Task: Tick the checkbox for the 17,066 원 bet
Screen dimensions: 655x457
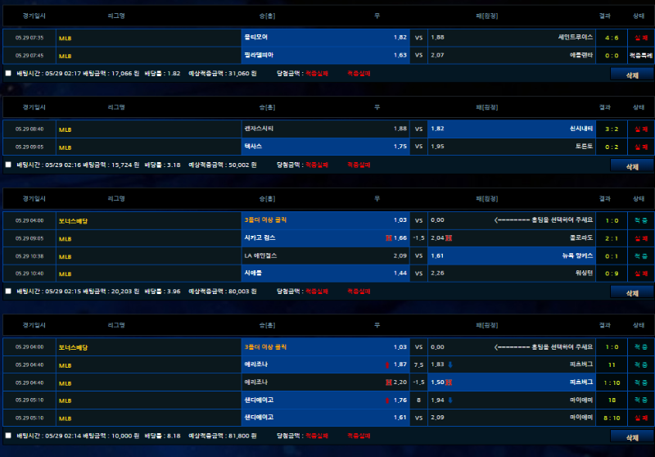Action: point(8,73)
